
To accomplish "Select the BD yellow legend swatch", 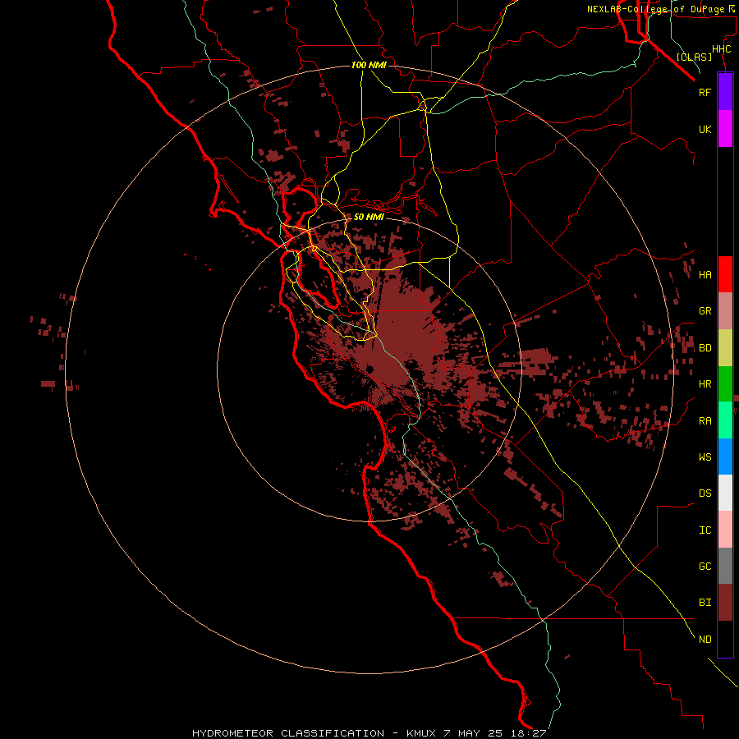I will click(x=725, y=347).
